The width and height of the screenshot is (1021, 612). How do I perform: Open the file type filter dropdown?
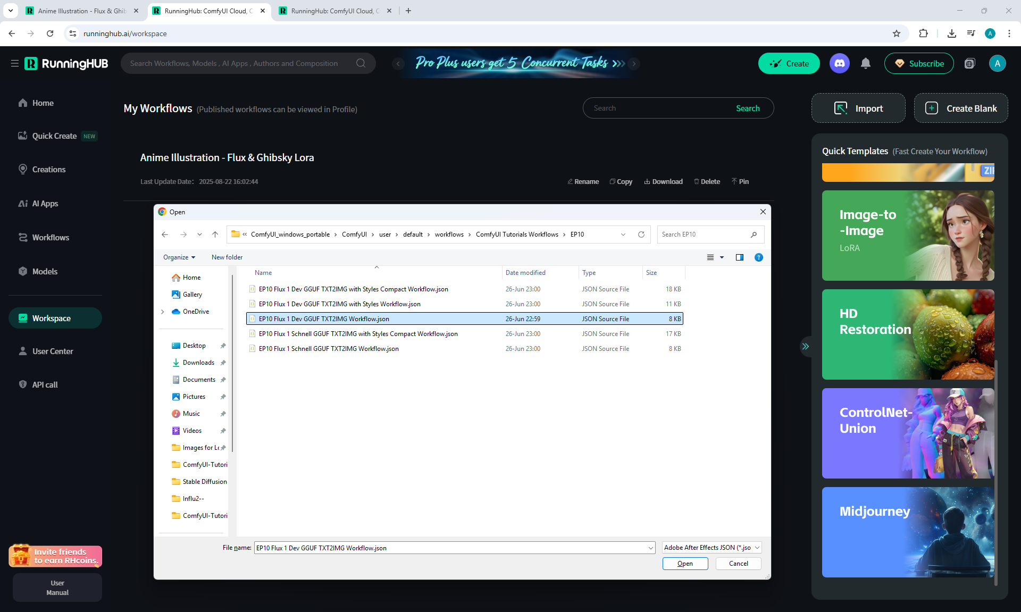[712, 548]
